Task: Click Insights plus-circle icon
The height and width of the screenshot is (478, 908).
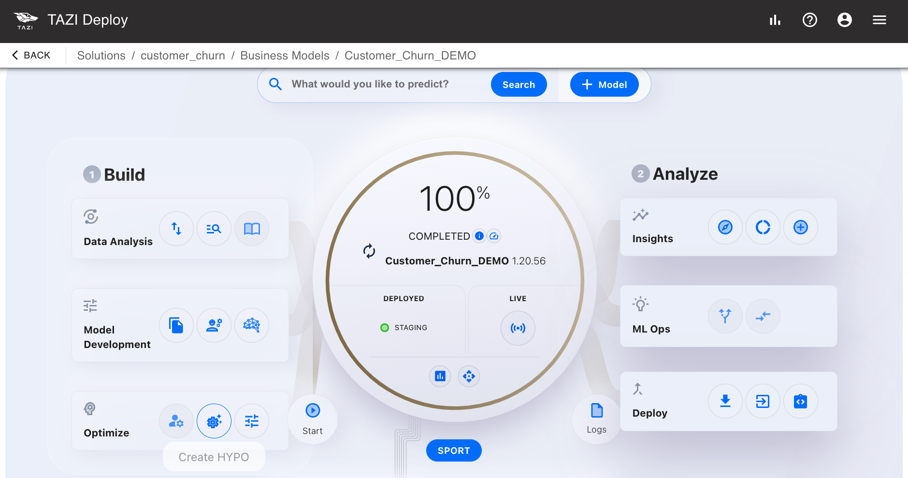Action: 801,227
